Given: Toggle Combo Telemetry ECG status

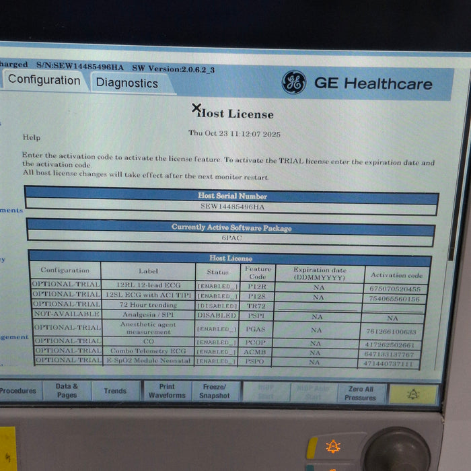Looking at the screenshot, I should pos(217,351).
